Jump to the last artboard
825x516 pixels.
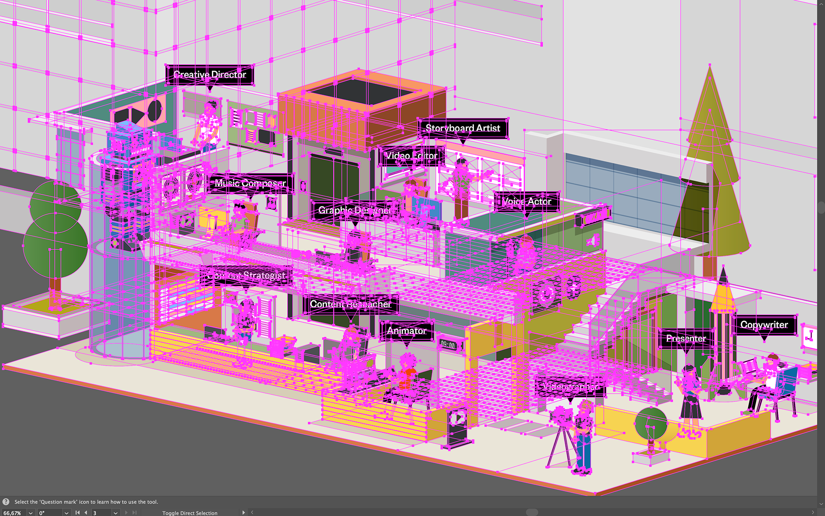tap(134, 513)
